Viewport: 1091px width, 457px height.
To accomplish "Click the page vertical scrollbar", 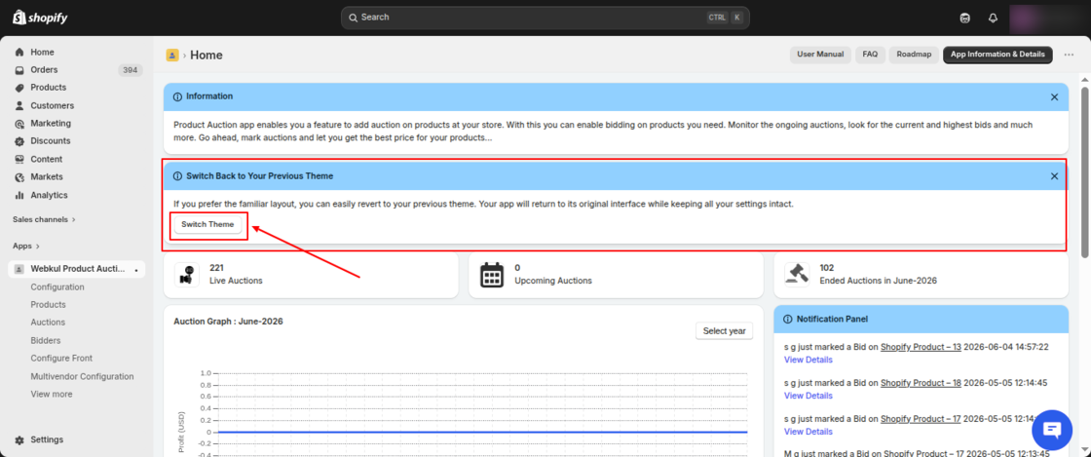I will (1085, 171).
